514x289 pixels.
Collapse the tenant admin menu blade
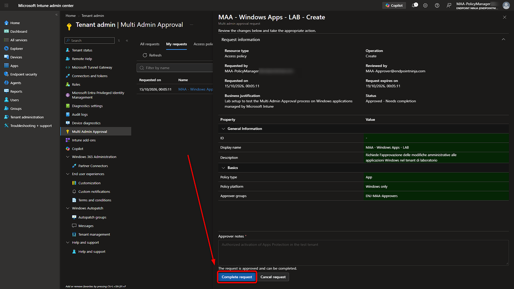(127, 41)
